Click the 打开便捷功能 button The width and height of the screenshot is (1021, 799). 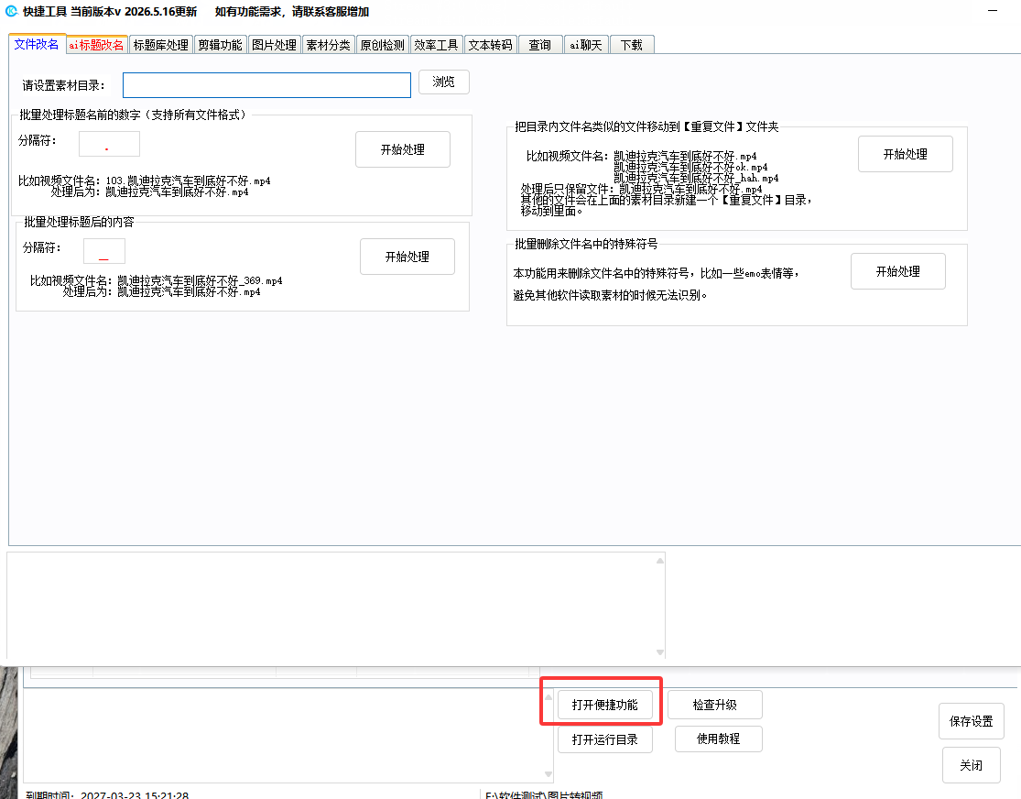click(x=605, y=705)
